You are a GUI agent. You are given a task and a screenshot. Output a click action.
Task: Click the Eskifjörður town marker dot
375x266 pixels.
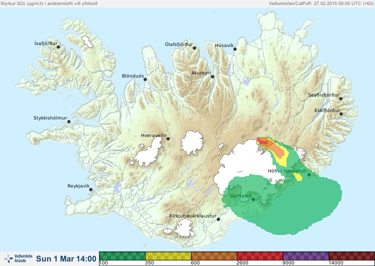point(341,114)
